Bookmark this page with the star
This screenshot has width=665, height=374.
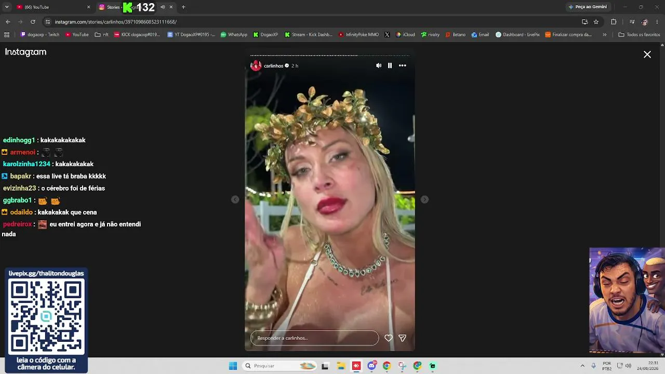point(596,22)
